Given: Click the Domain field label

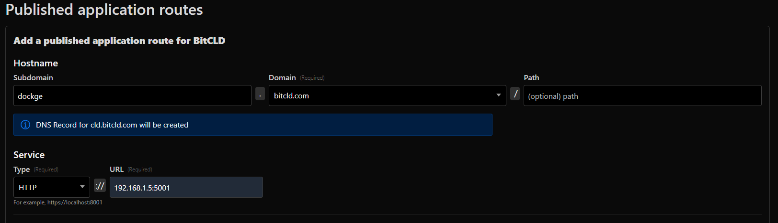Looking at the screenshot, I should click(x=282, y=77).
